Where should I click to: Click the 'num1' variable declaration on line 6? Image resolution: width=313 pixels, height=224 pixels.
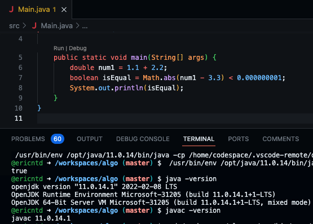click(x=107, y=68)
